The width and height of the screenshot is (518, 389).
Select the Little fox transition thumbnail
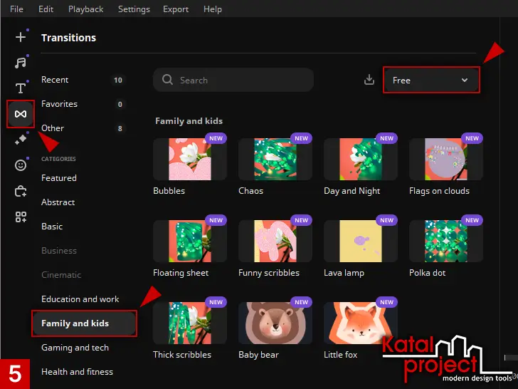pyautogui.click(x=361, y=323)
